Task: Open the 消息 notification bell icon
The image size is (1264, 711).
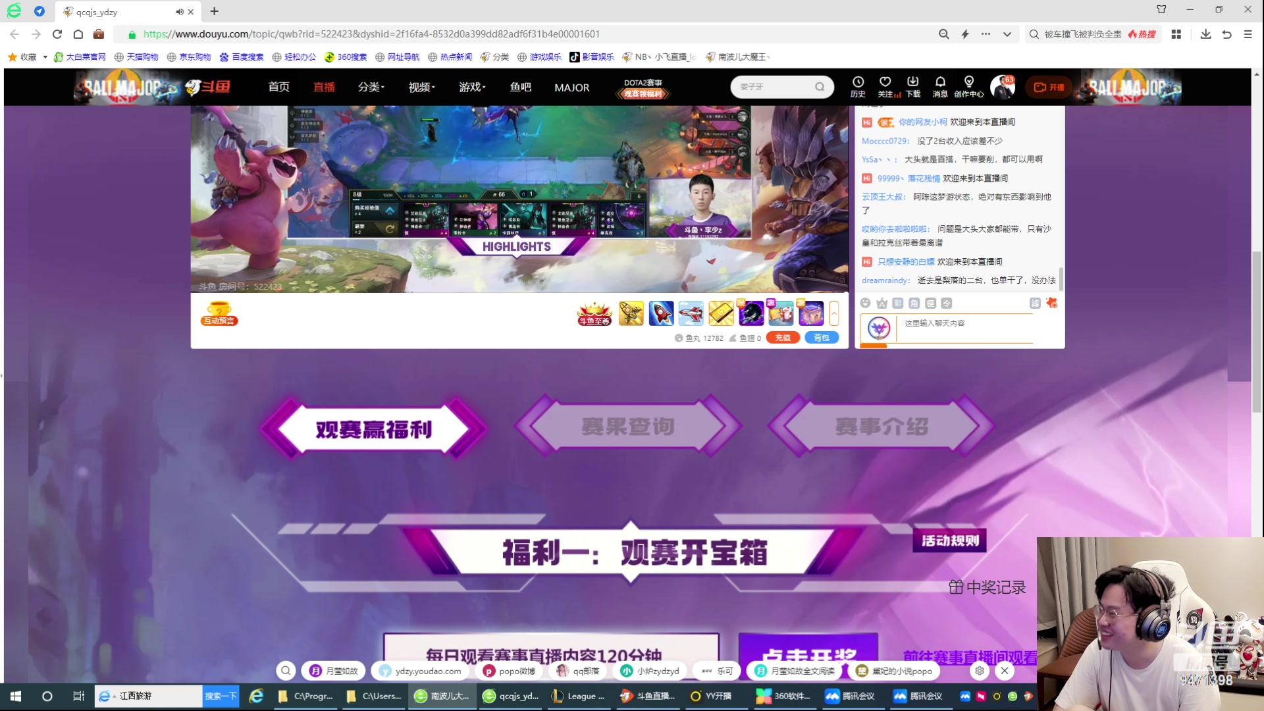Action: click(940, 86)
